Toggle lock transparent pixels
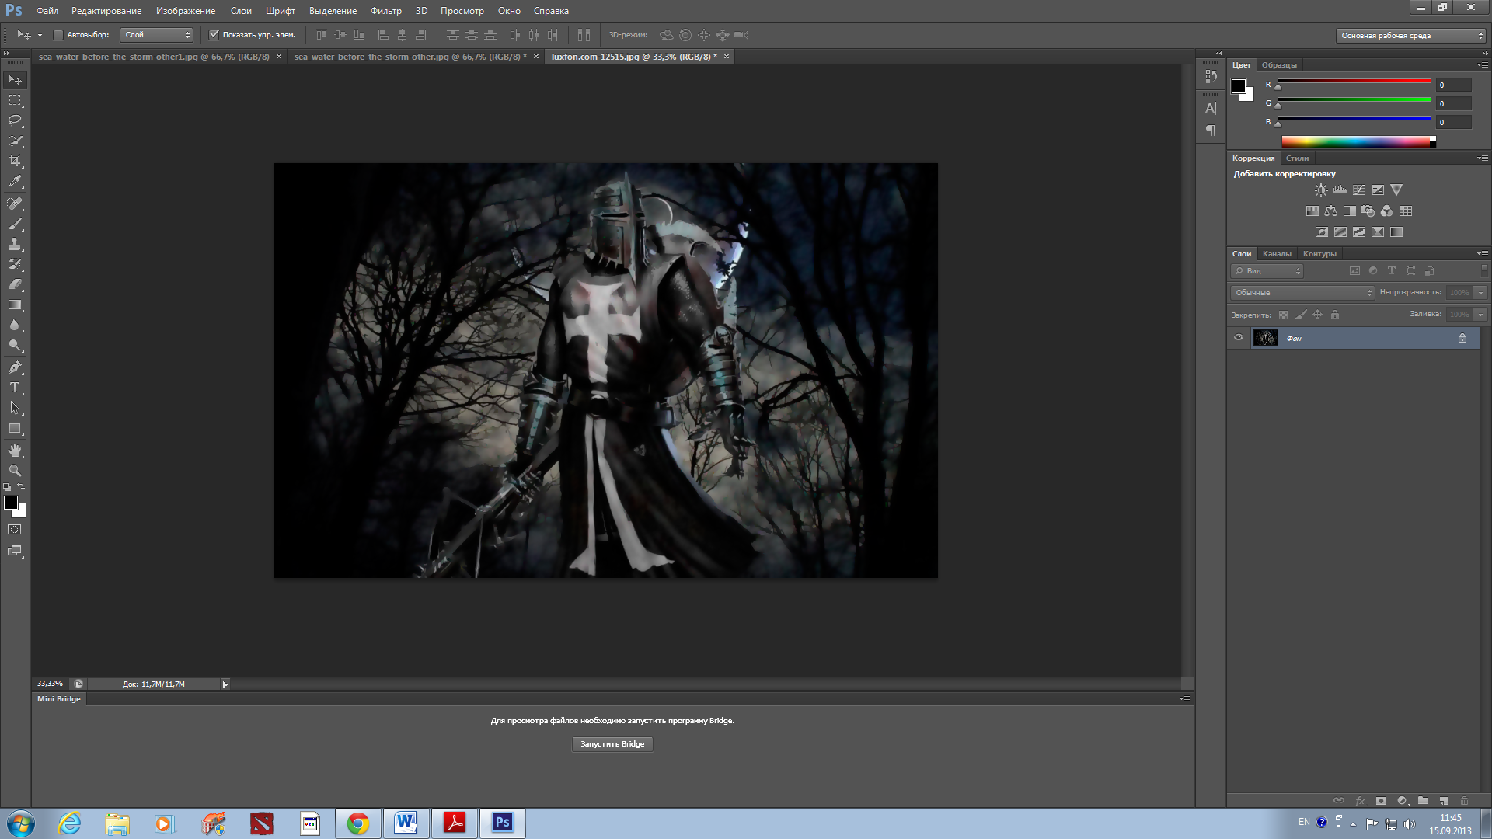 (1283, 315)
